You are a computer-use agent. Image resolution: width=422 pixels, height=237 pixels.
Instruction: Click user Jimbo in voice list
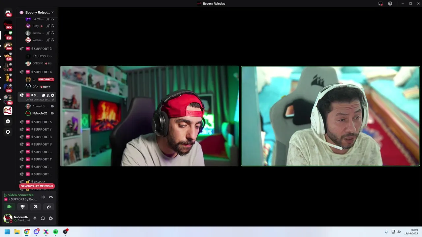[x=40, y=33]
